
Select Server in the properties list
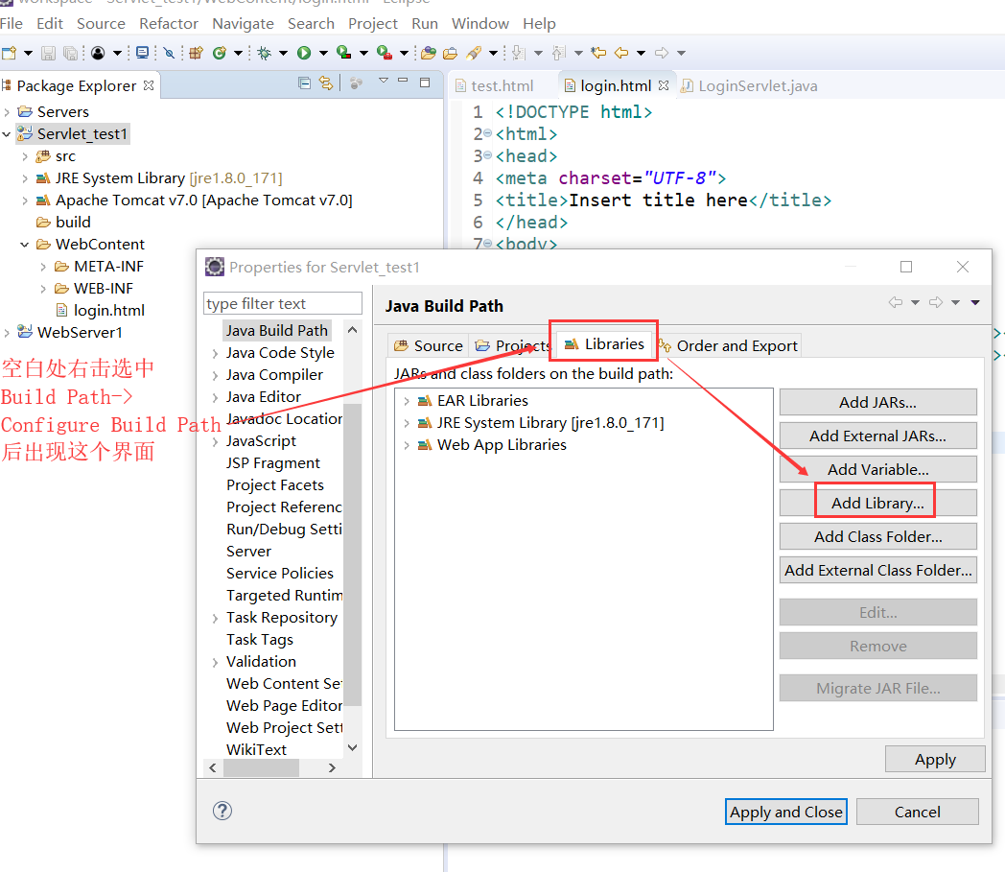pos(248,552)
